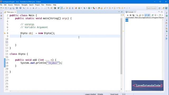This screenshot has width=169, height=95.
Task: Click the Open Perspective icon
Action: pos(159,8)
